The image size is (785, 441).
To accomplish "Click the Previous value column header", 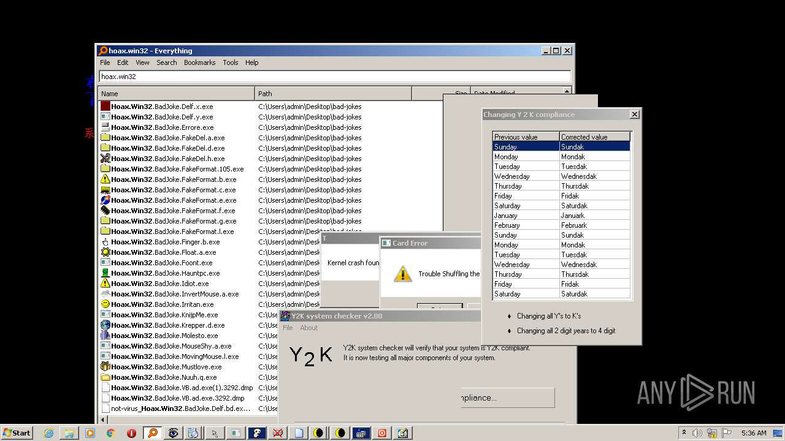I will pos(526,137).
